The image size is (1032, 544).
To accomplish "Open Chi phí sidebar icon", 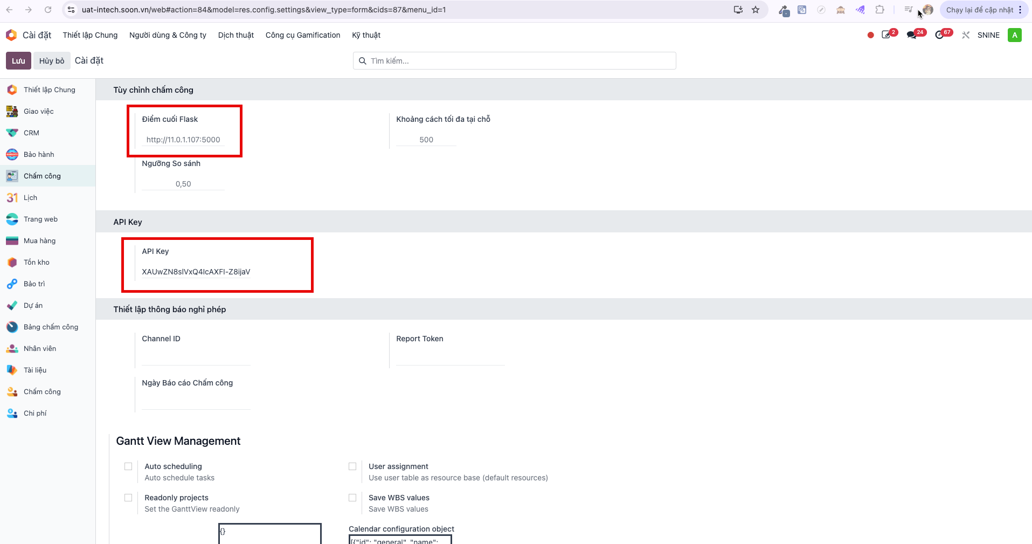I will (x=12, y=413).
